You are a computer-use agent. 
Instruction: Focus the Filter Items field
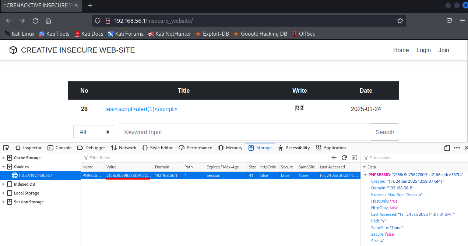(x=205, y=158)
